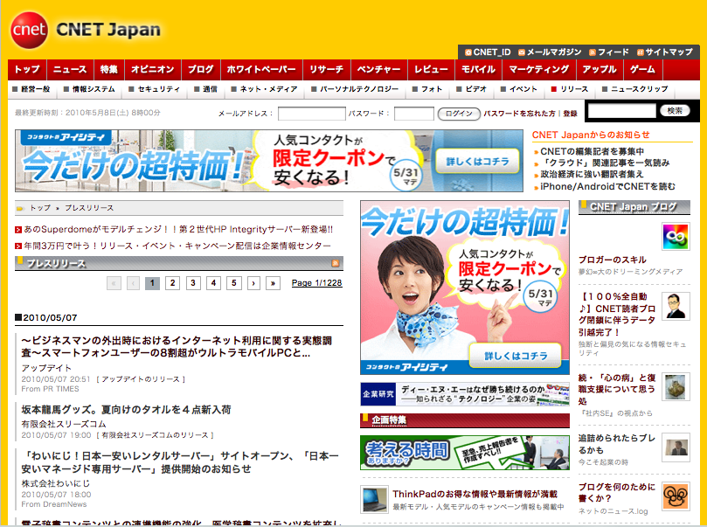Screen dimensions: 707x527
Task: Open CNETの編集記者を募集中 notice
Action: tap(592, 151)
